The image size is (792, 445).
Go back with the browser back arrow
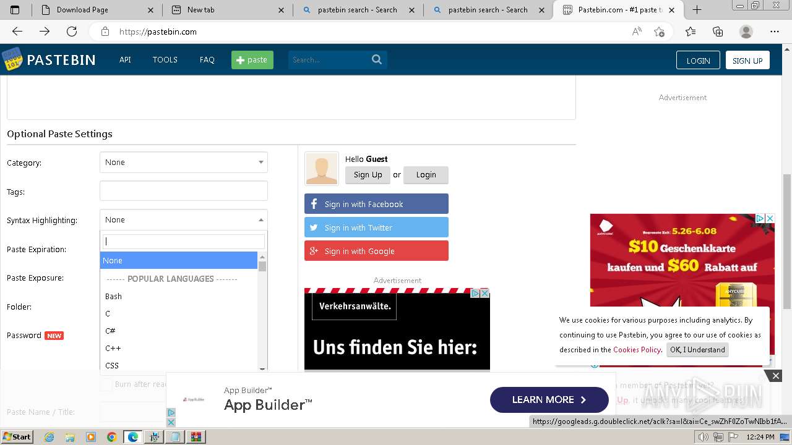point(17,32)
